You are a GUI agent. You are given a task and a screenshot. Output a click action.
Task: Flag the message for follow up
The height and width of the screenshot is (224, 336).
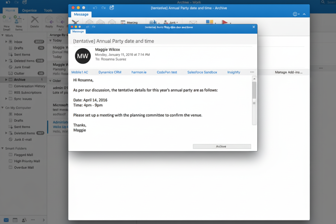click(x=225, y=22)
